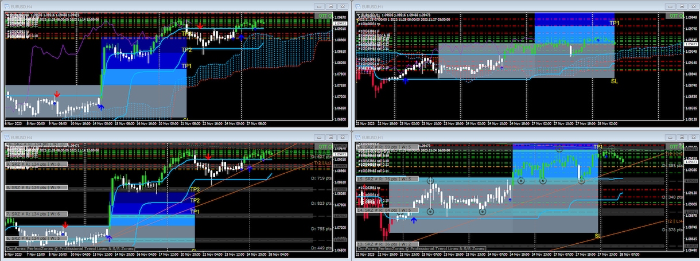Select the '8. SRZ # R: 134 pts | W: 9' zone label
The height and width of the screenshot is (261, 700).
tap(36, 188)
